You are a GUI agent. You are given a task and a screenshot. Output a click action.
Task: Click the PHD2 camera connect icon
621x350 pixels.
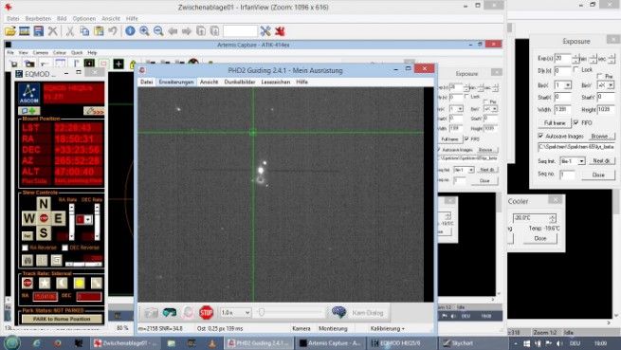pyautogui.click(x=151, y=313)
